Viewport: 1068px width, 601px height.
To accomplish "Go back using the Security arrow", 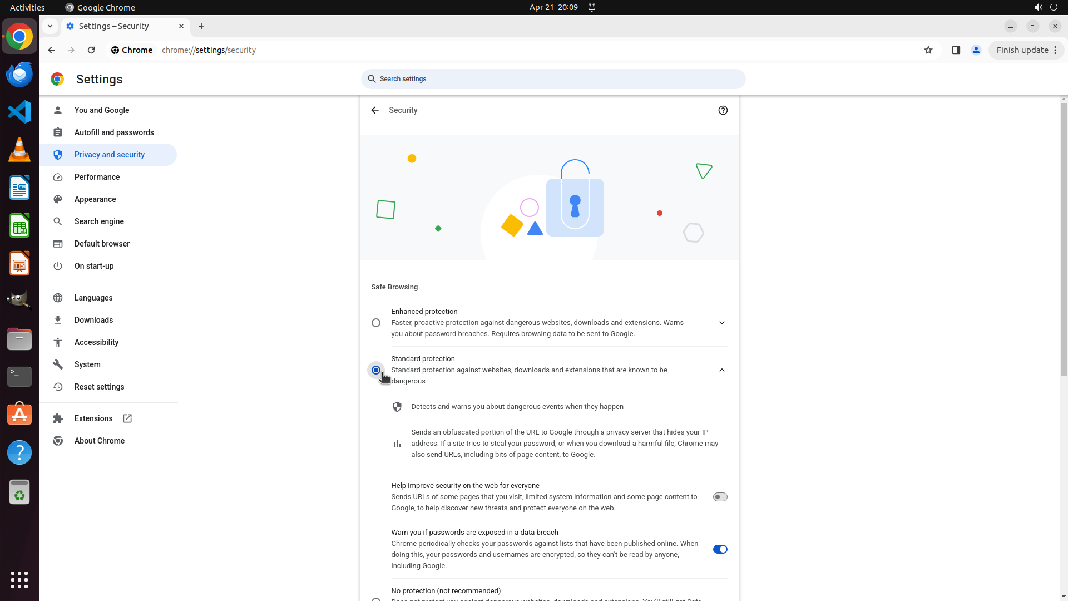I will tap(375, 110).
